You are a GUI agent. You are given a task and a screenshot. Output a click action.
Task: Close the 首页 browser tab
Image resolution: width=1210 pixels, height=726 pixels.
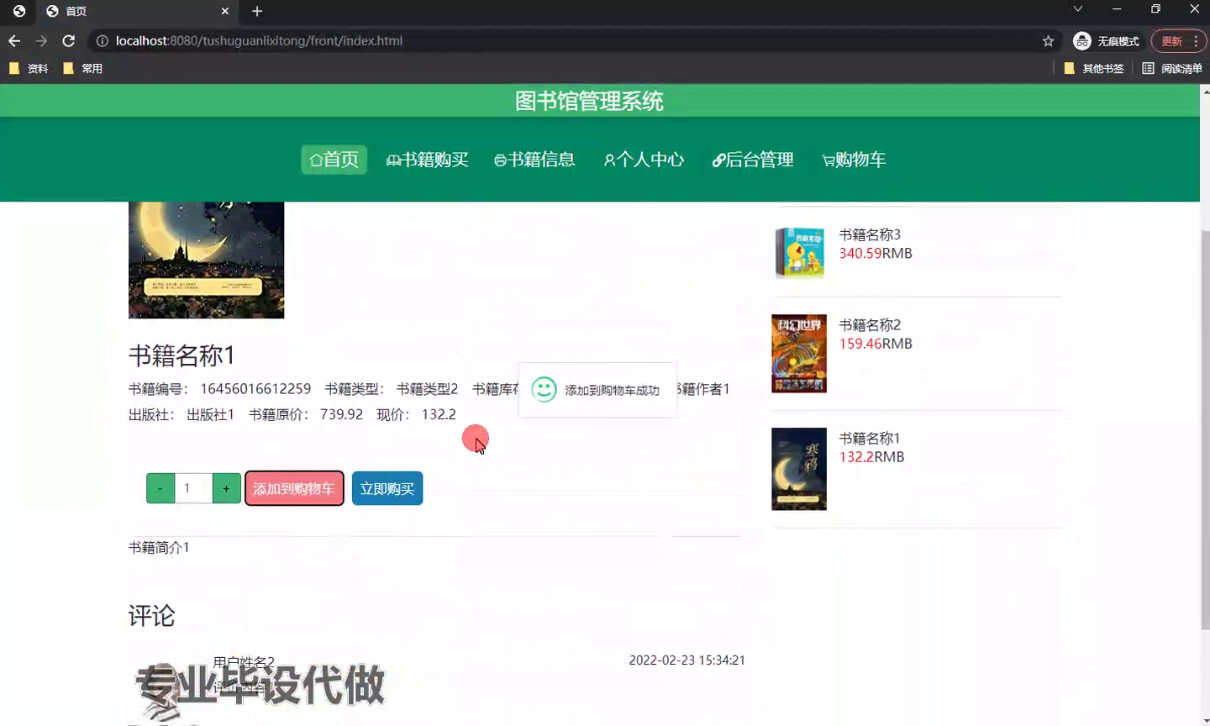tap(225, 11)
